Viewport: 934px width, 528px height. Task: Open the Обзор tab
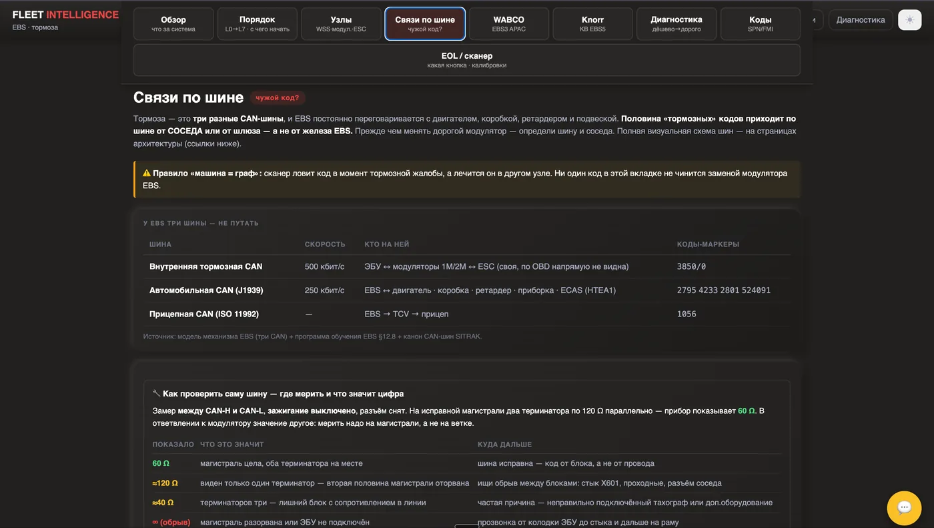pos(173,24)
